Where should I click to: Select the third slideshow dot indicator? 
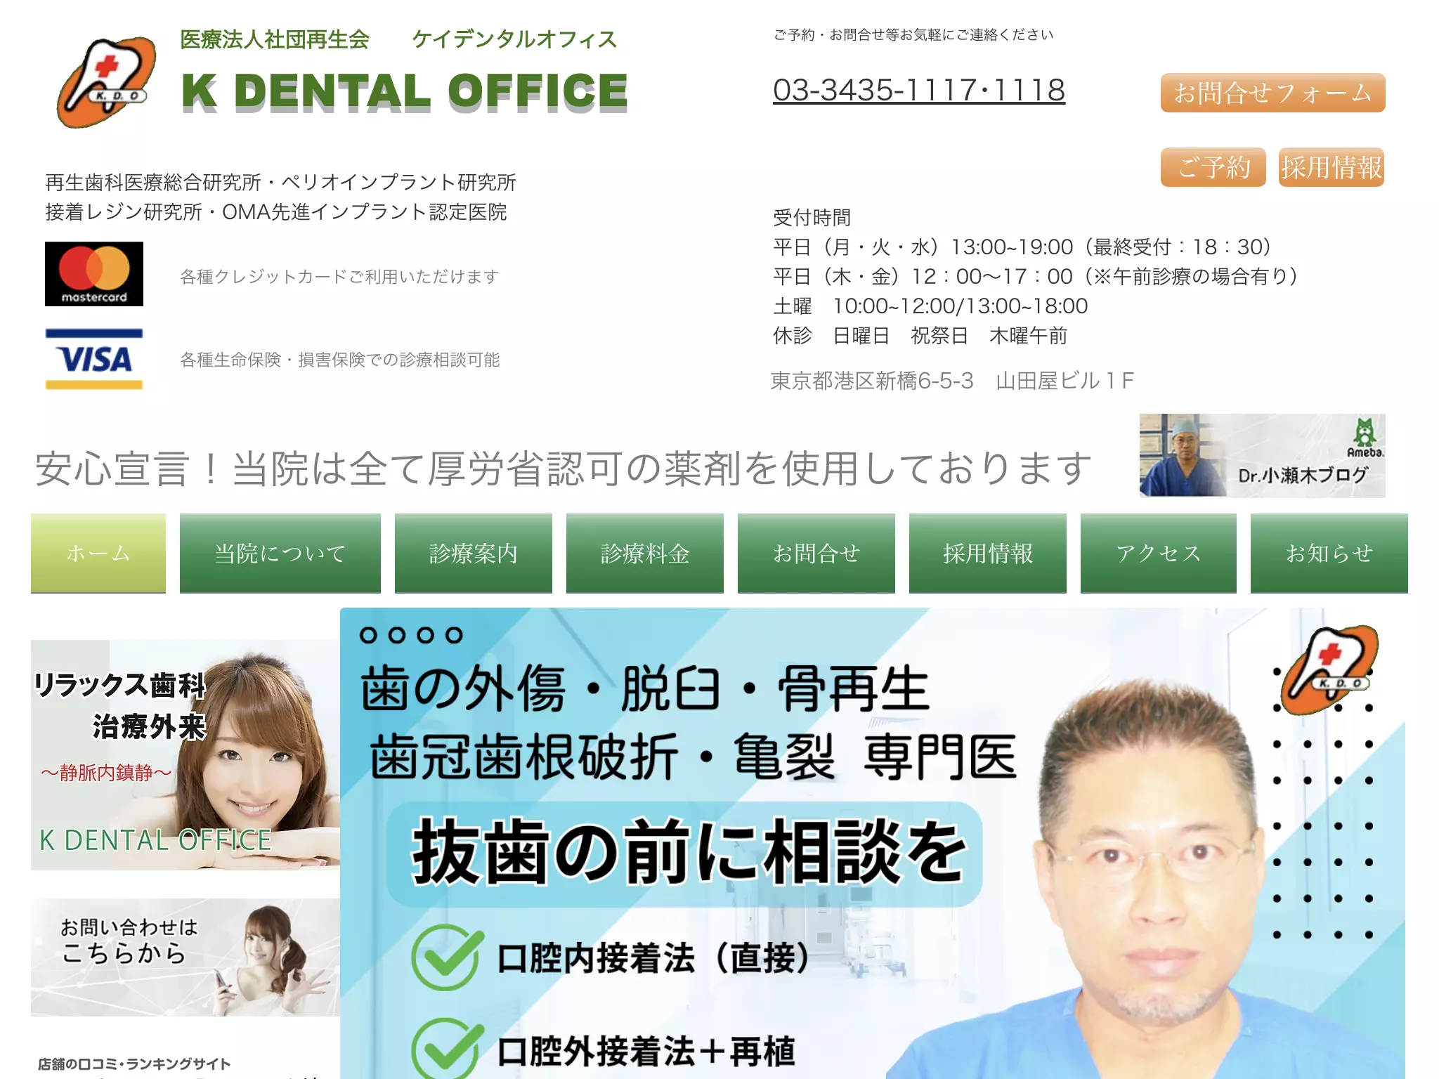click(426, 635)
